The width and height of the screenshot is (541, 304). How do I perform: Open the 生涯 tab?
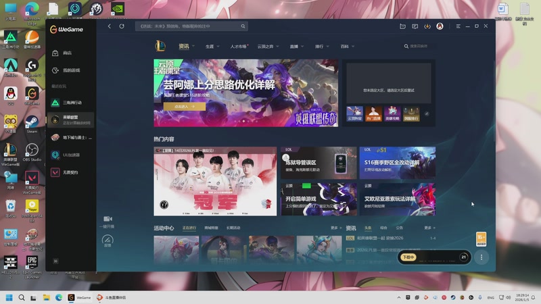tap(210, 46)
